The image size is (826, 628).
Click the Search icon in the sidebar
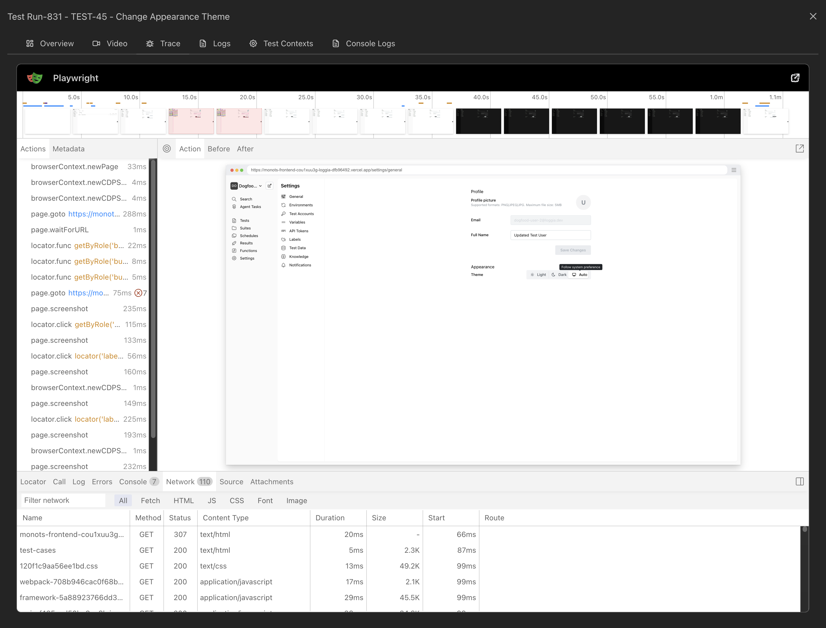(234, 199)
